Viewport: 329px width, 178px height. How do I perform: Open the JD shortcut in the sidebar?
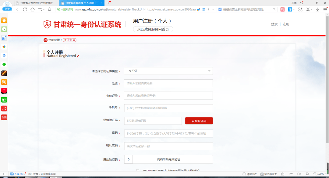[4, 108]
